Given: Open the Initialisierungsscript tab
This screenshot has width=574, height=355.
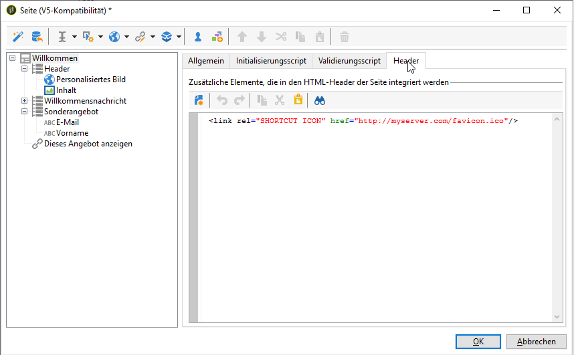Looking at the screenshot, I should pyautogui.click(x=271, y=61).
